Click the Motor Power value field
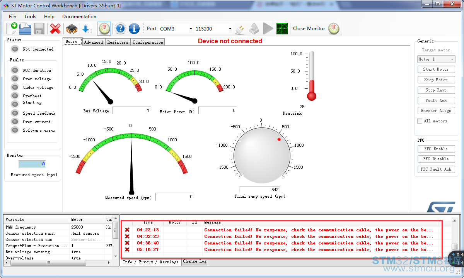 pyautogui.click(x=217, y=111)
